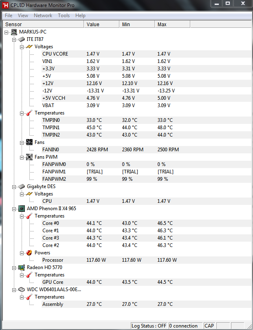Click the Gigabyte DES chip icon

point(22,186)
